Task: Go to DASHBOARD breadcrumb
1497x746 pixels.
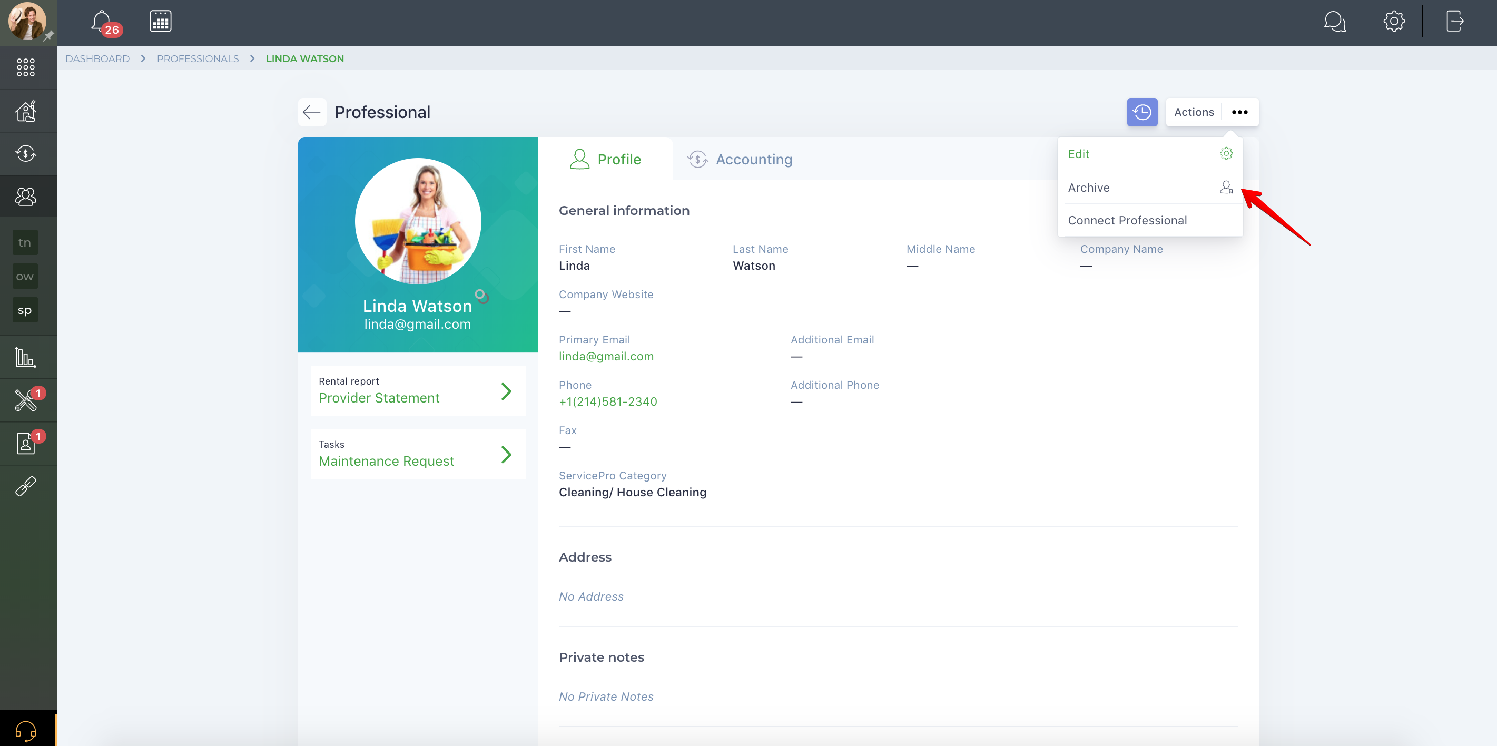Action: tap(97, 58)
